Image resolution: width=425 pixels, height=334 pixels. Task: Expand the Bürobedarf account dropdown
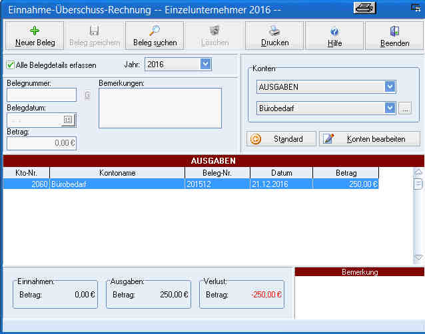pos(390,108)
